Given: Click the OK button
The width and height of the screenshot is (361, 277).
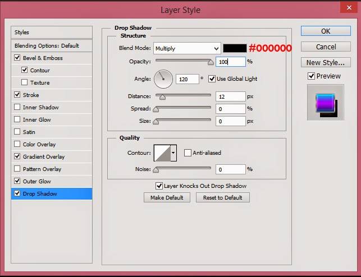Looking at the screenshot, I should [x=326, y=31].
